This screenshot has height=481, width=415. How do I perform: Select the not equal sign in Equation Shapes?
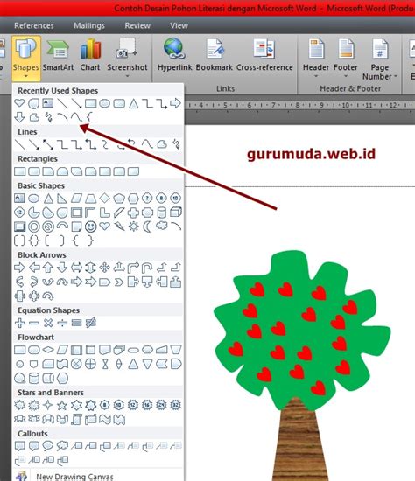pos(91,323)
